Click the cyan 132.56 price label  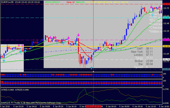click(166, 18)
